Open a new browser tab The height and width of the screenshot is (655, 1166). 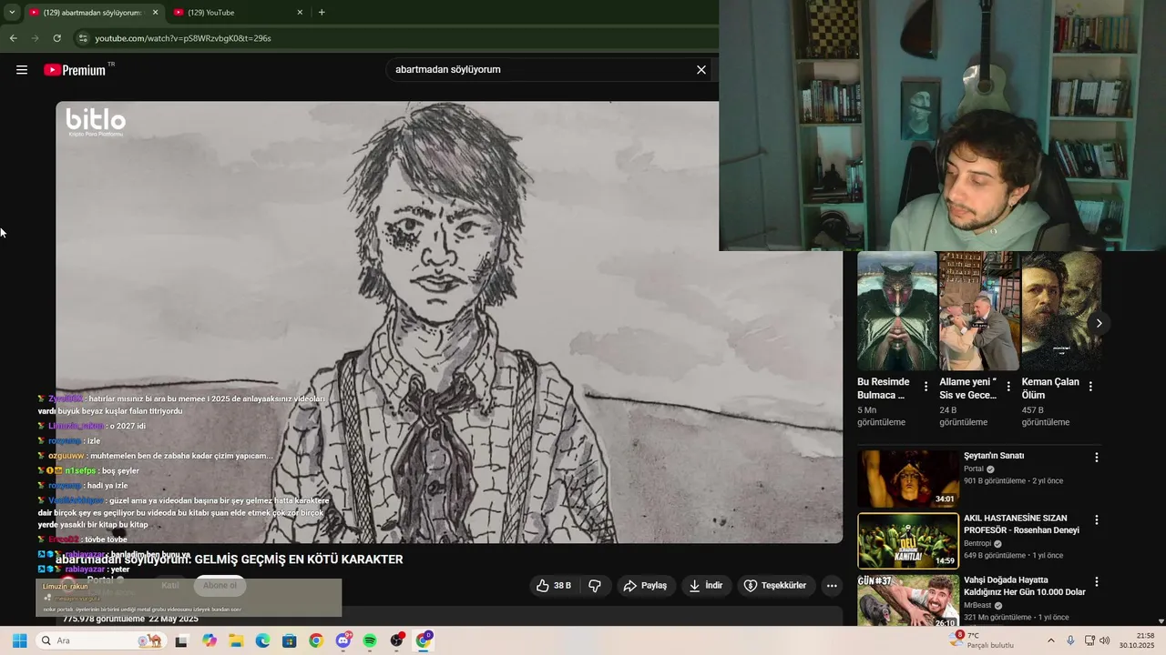[x=322, y=12]
